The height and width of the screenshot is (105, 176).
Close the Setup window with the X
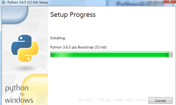(170, 2)
